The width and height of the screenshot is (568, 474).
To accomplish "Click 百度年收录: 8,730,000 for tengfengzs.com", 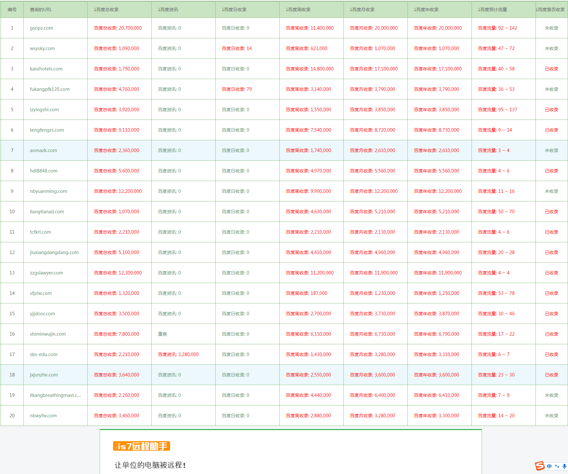I will (436, 130).
